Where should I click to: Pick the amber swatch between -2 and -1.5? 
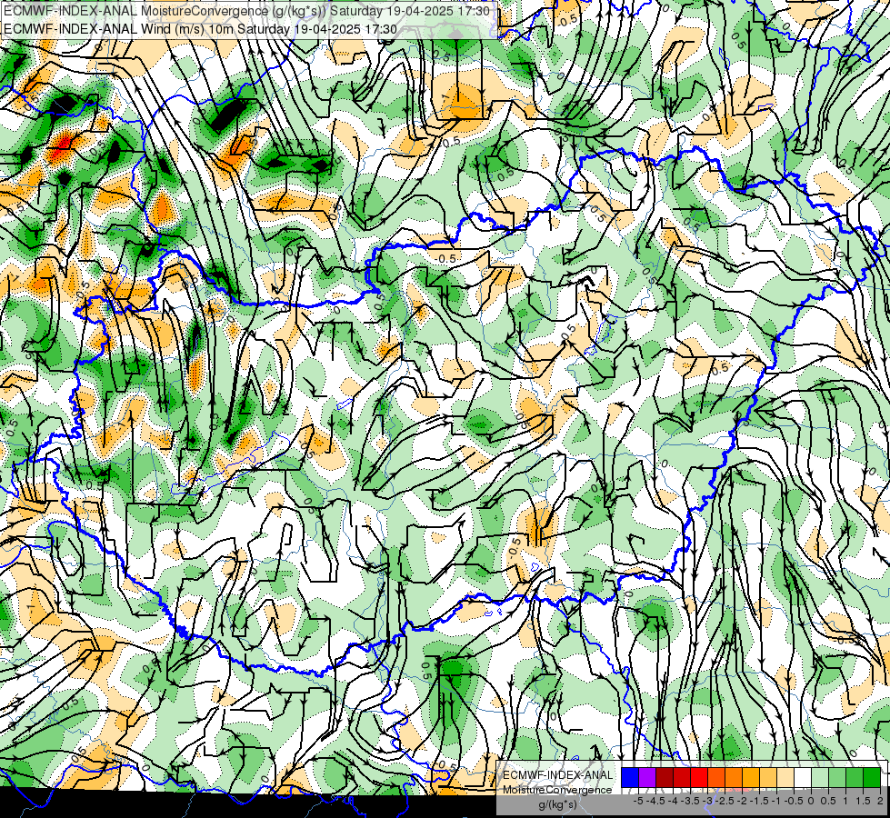pyautogui.click(x=750, y=777)
